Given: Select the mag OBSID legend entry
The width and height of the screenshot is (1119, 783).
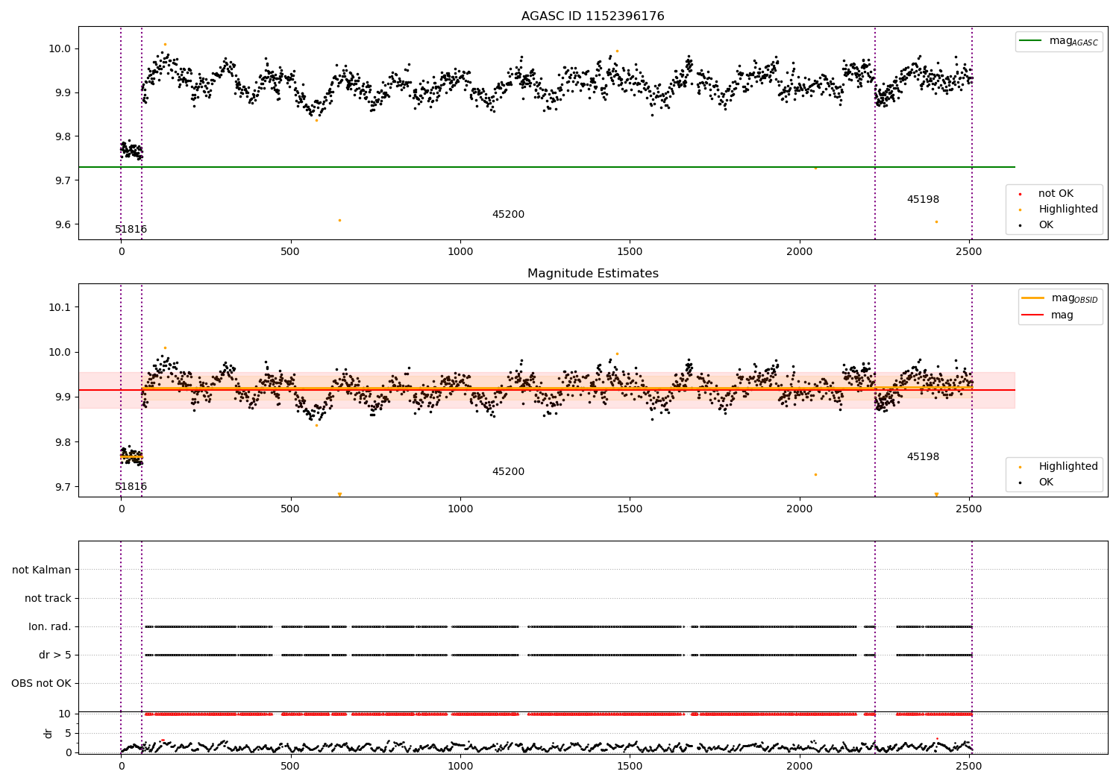Looking at the screenshot, I should tap(1060, 298).
